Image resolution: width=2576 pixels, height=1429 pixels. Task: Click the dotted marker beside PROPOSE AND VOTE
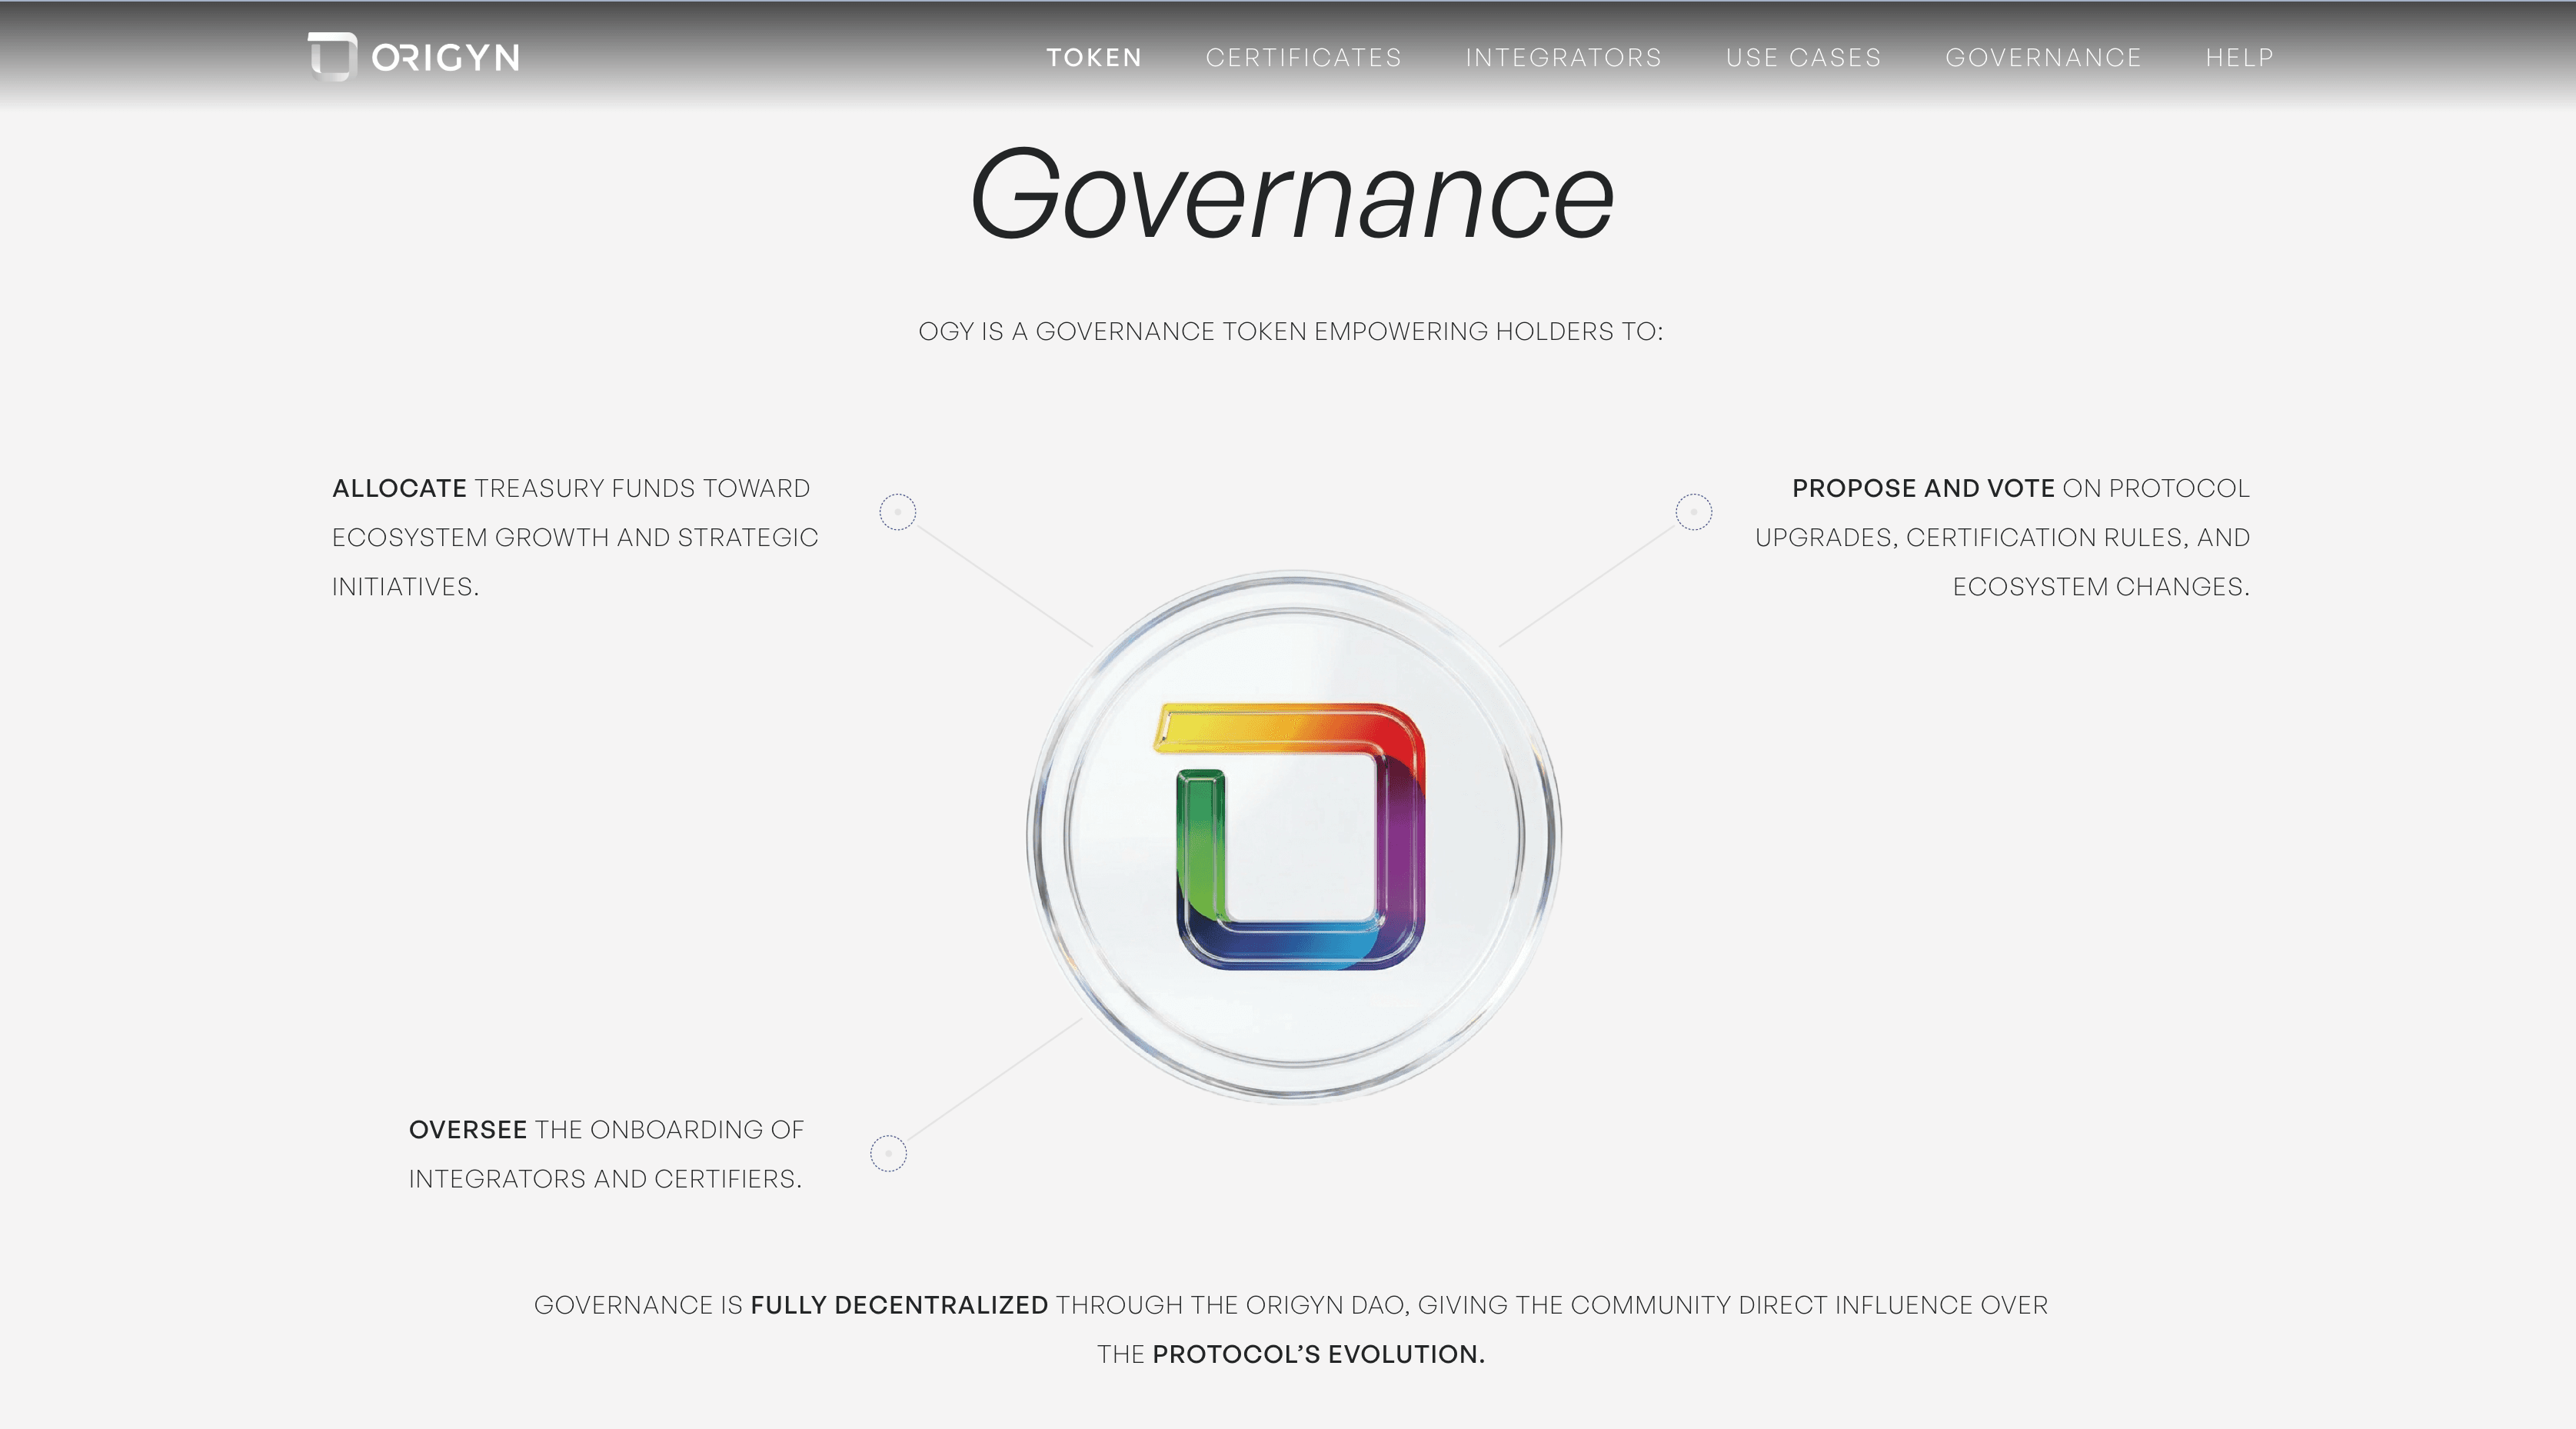[1693, 512]
